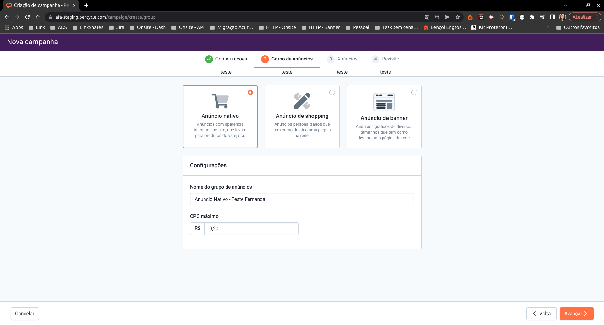The image size is (604, 325).
Task: Open the Outros favoritos bookmarks folder
Action: click(x=578, y=27)
